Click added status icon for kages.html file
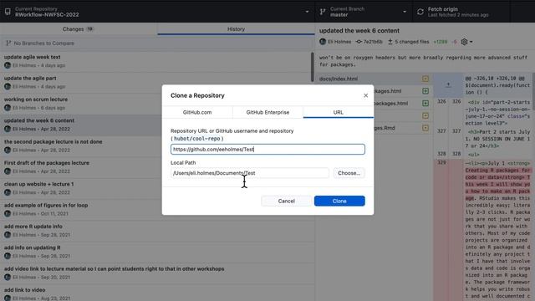The width and height of the screenshot is (535, 301). pos(425,91)
